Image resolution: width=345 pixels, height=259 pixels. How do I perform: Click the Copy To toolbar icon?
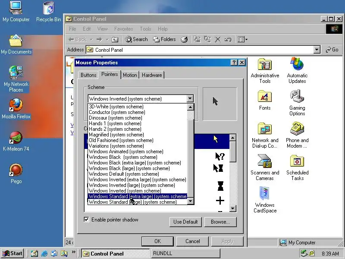207,39
